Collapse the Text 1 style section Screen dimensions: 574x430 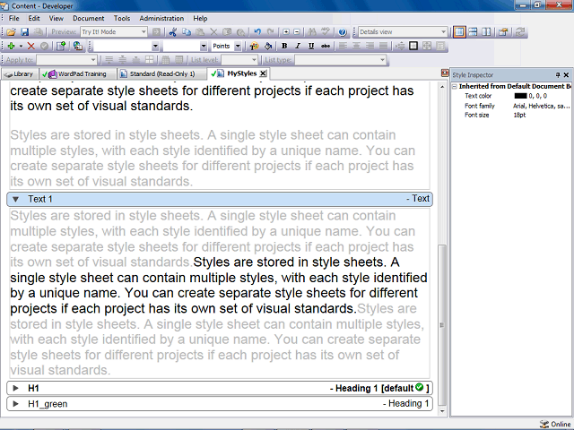[15, 199]
